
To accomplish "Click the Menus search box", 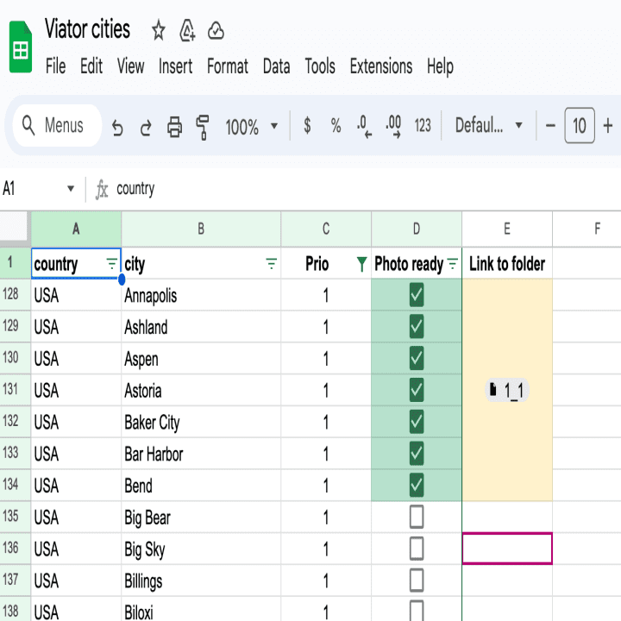I will pos(58,126).
